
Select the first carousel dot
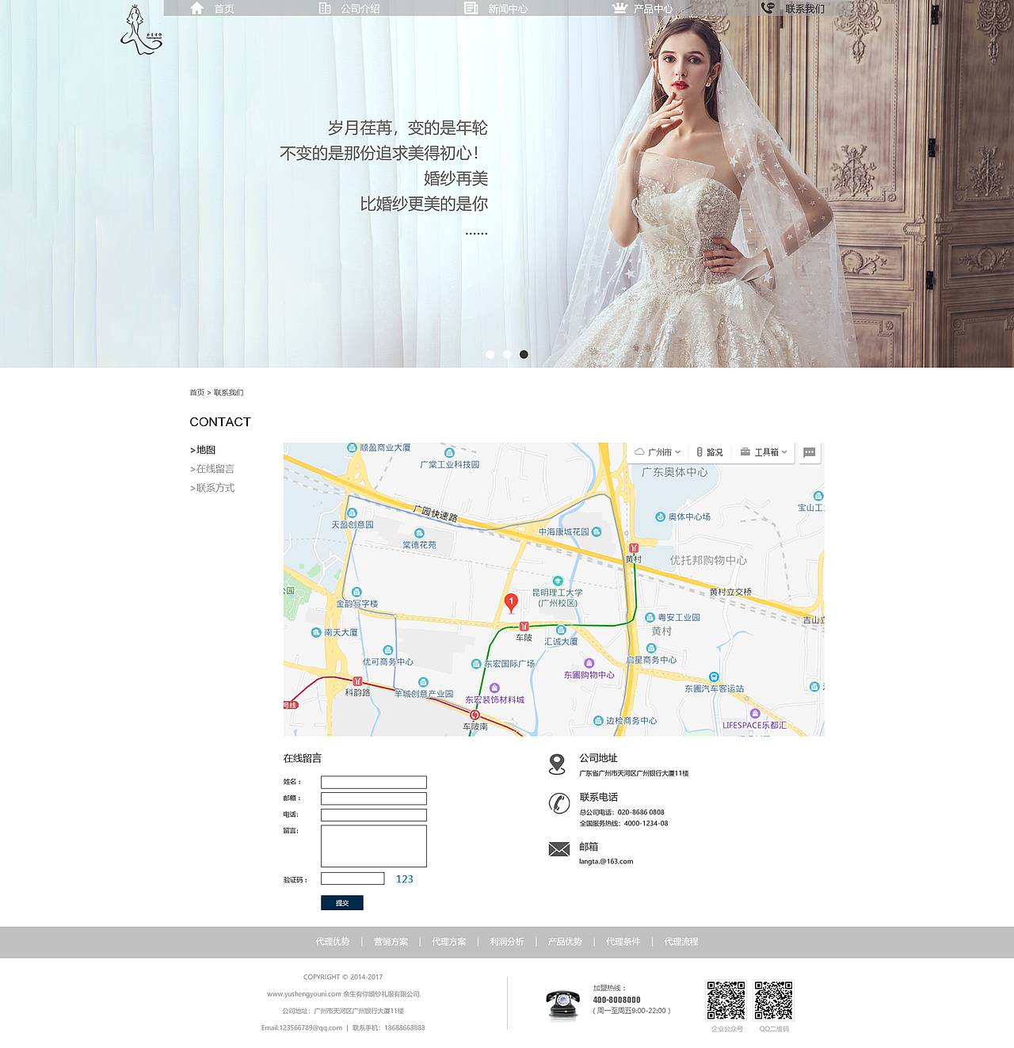click(x=490, y=354)
